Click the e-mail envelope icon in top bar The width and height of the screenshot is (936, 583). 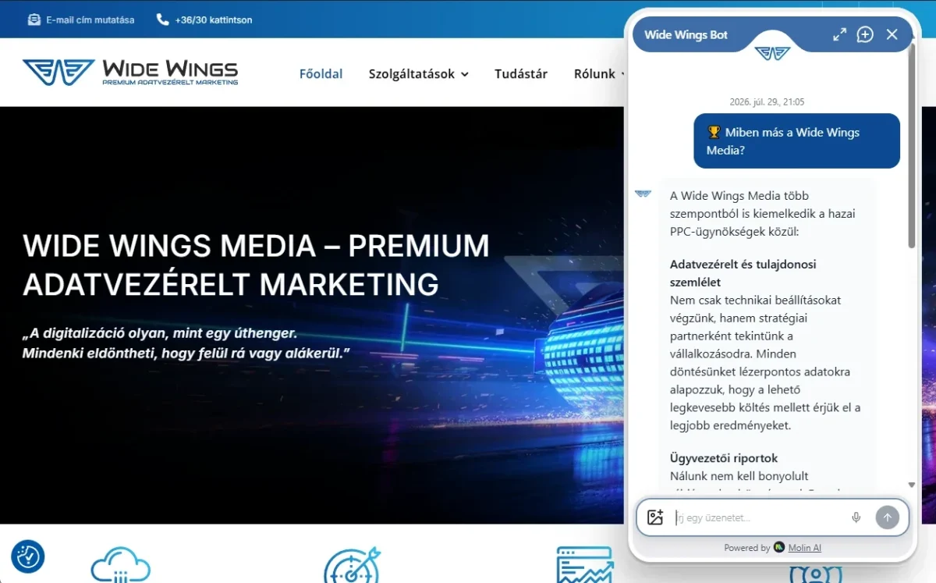tap(34, 20)
